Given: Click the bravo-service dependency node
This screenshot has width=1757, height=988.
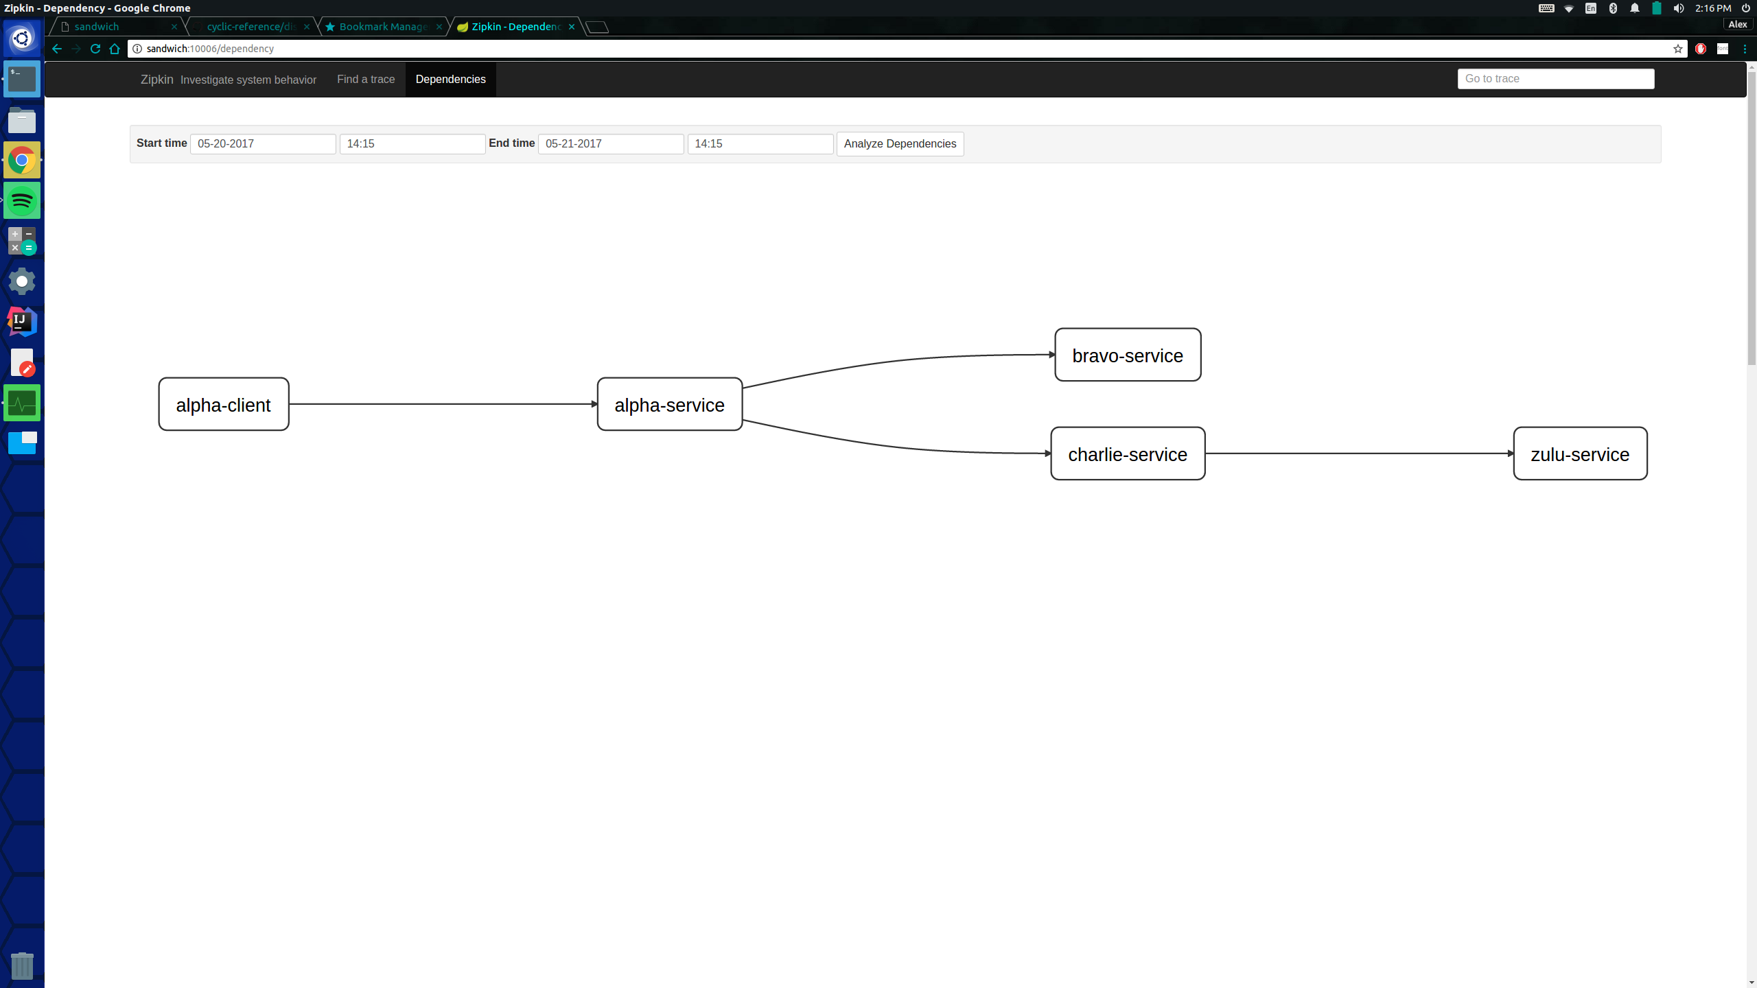Looking at the screenshot, I should [x=1127, y=355].
